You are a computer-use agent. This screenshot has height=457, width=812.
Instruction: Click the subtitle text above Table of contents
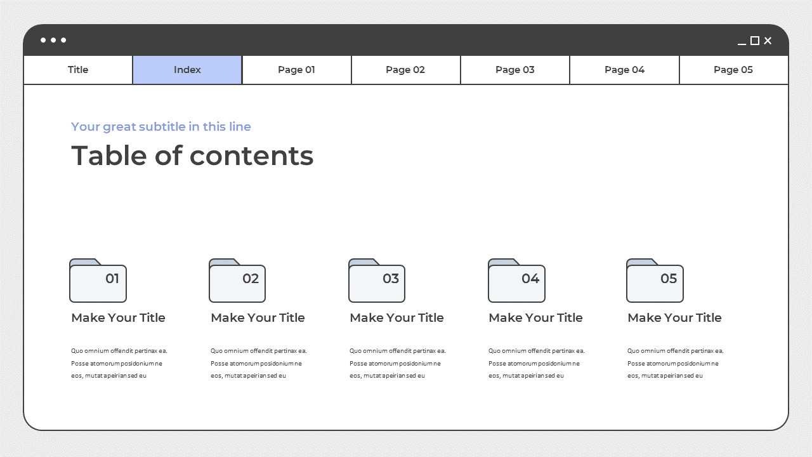click(160, 126)
